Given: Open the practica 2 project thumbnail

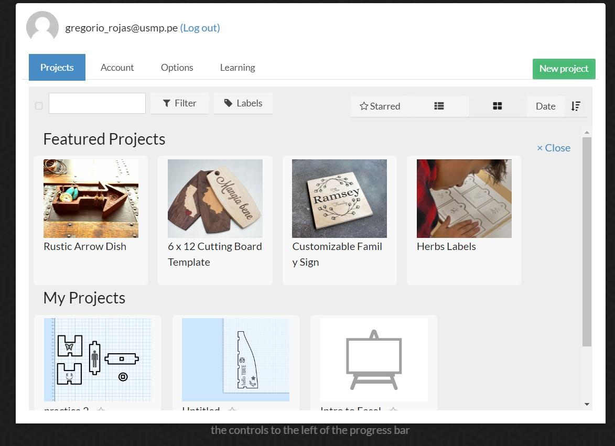Looking at the screenshot, I should tap(98, 360).
